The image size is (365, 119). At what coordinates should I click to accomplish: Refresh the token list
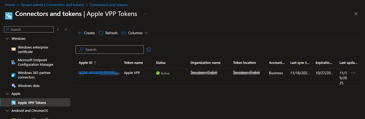click(x=108, y=33)
